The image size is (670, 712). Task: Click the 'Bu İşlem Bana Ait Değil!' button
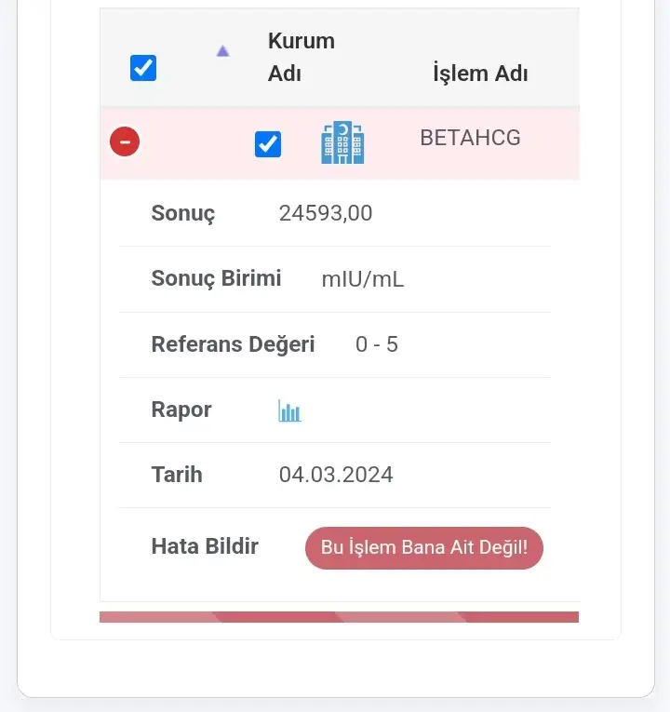[x=424, y=547]
